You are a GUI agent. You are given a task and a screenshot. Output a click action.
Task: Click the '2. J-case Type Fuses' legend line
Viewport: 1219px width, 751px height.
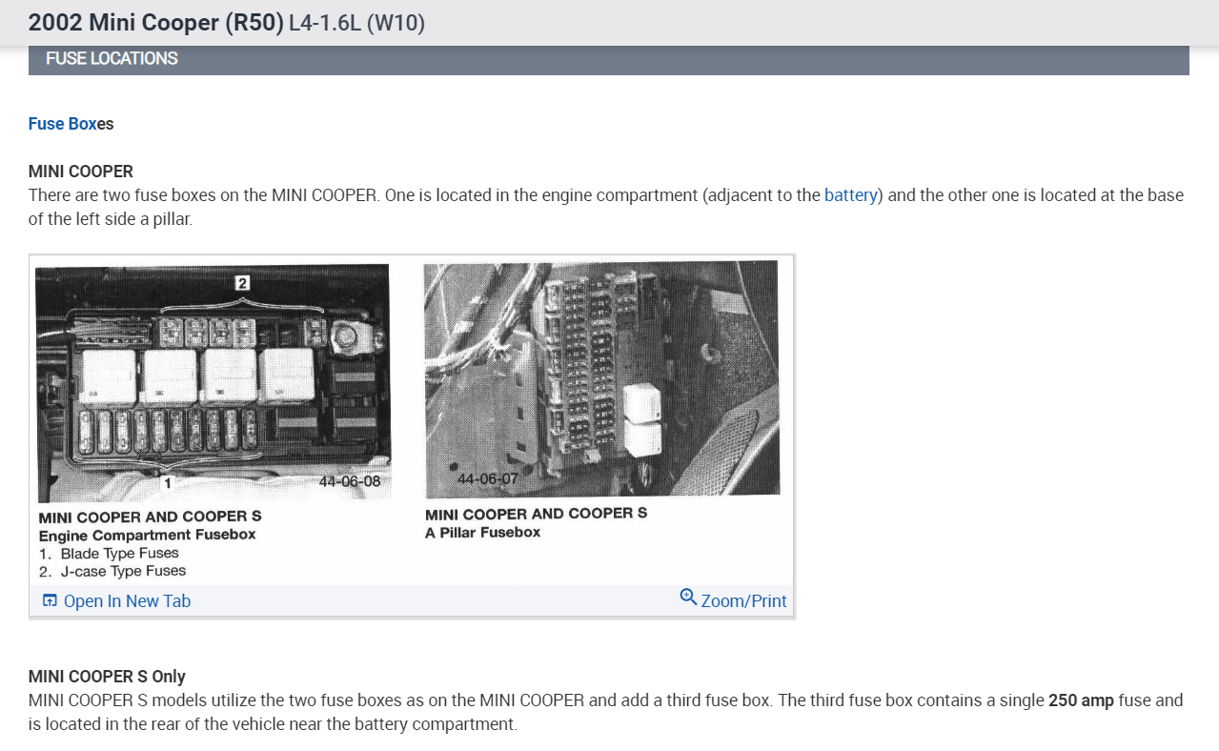click(x=112, y=571)
